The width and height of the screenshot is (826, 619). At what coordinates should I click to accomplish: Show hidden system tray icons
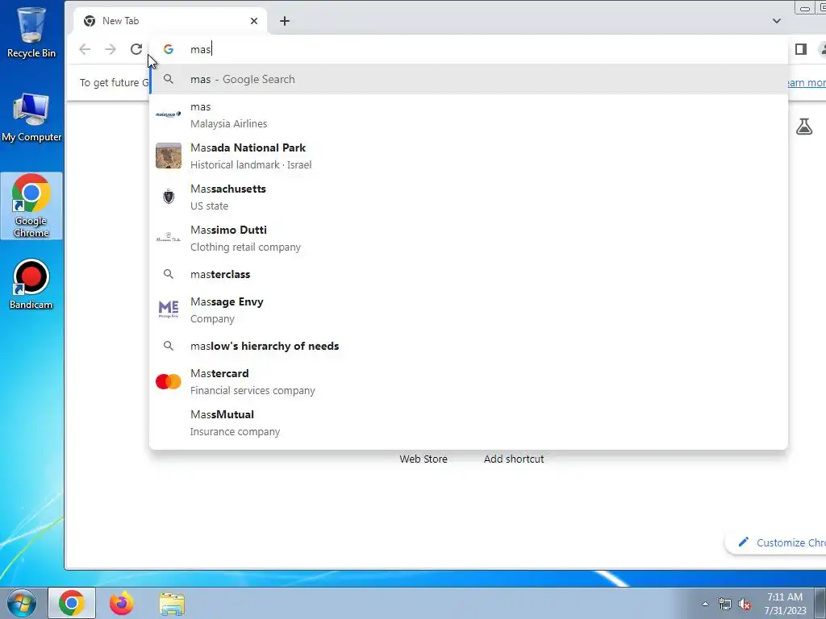(x=705, y=604)
